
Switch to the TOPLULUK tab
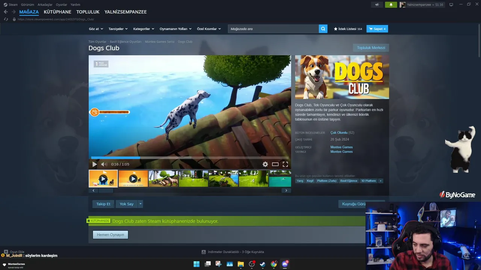tap(88, 12)
